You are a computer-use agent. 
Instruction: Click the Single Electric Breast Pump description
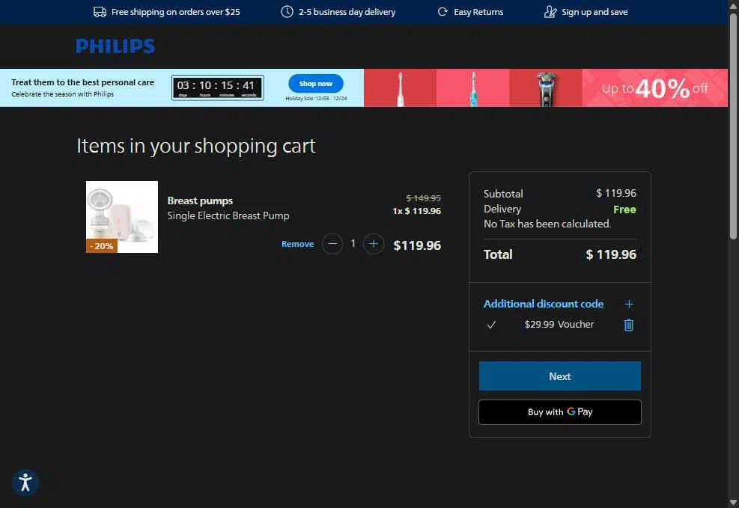click(228, 215)
